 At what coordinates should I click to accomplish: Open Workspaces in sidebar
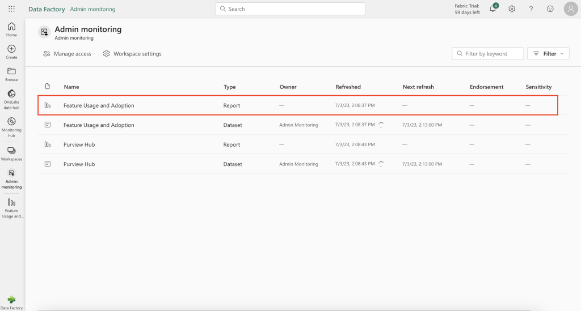click(11, 154)
